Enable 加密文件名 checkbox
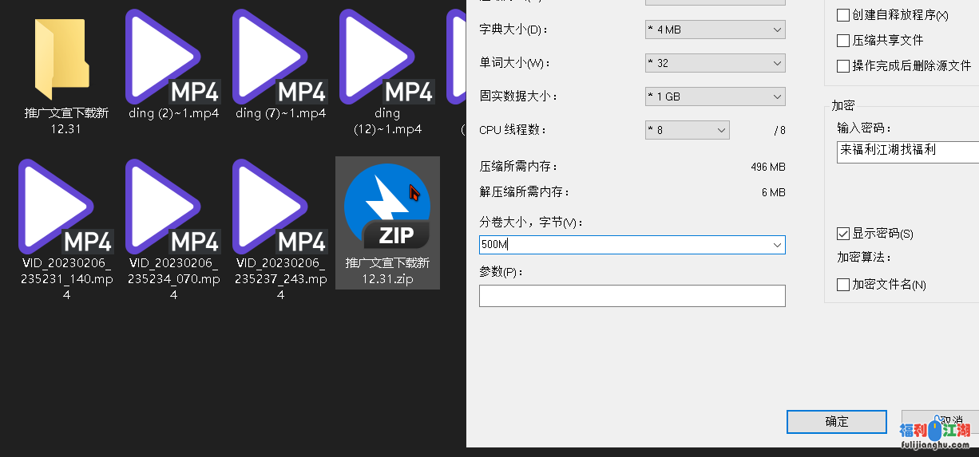The image size is (979, 457). pyautogui.click(x=842, y=285)
